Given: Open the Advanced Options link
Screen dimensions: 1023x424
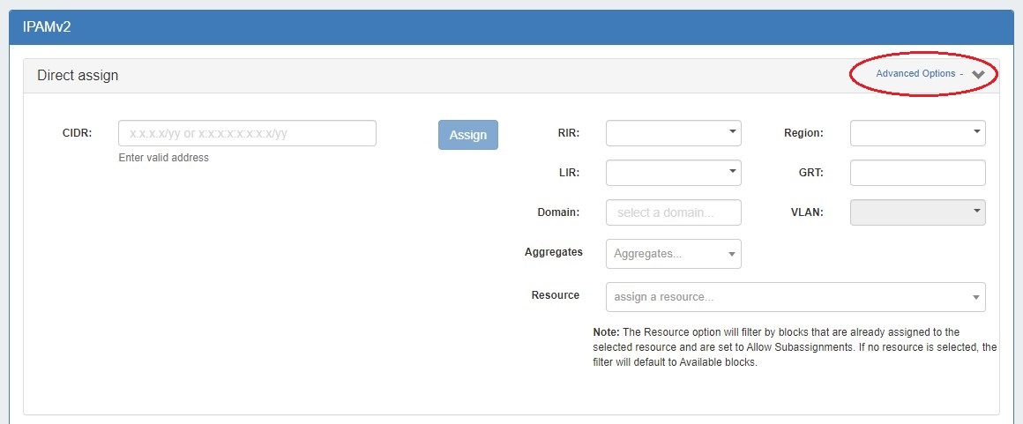Looking at the screenshot, I should (x=915, y=74).
